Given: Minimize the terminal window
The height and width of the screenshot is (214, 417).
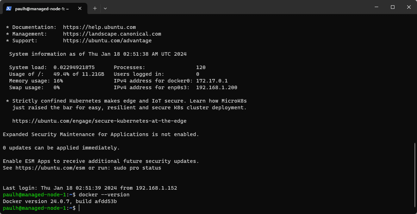Looking at the screenshot, I should (376, 7).
